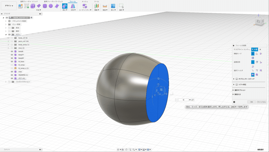Choose the view-space coordinate icon
The width and height of the screenshot is (269, 152).
[257, 62]
